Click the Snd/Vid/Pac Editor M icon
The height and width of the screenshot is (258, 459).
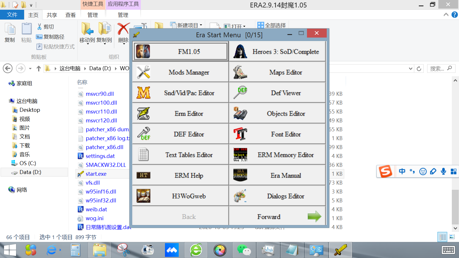[143, 93]
